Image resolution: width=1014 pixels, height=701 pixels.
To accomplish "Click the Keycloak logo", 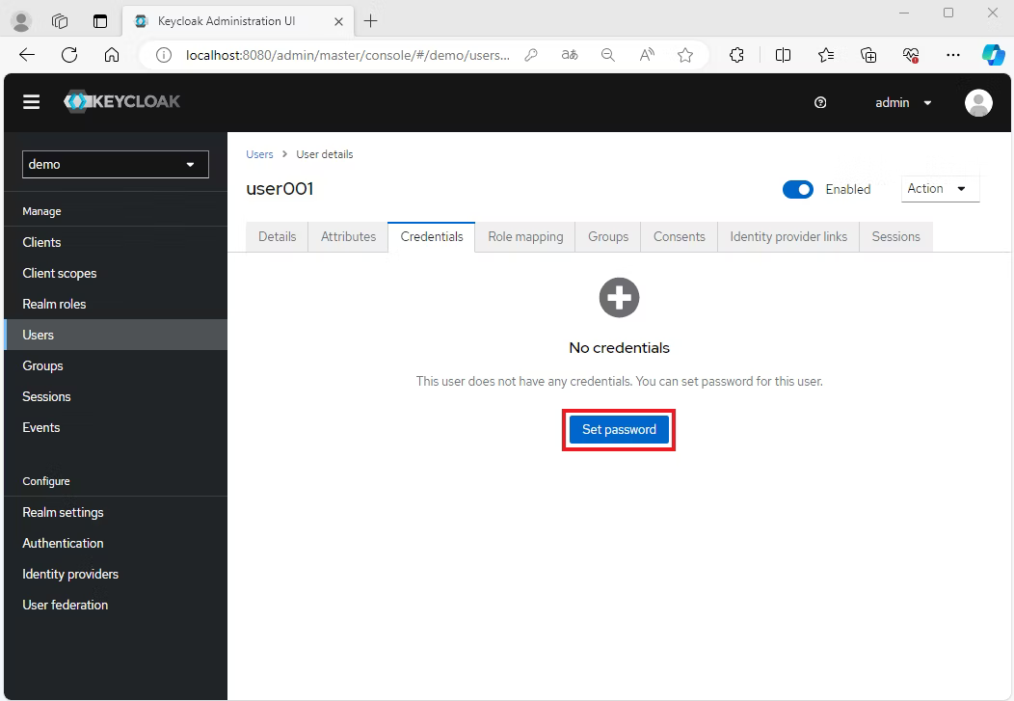I will coord(121,101).
